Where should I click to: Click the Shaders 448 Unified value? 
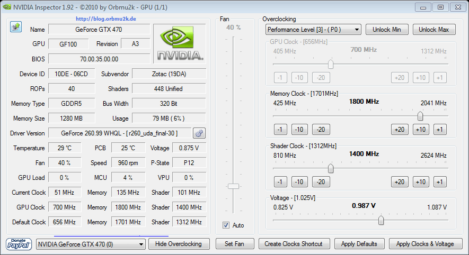(x=169, y=89)
